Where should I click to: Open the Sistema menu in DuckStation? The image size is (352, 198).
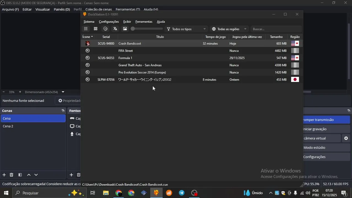[x=89, y=21]
